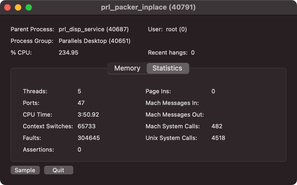Quit the process with Quit button

click(x=58, y=170)
